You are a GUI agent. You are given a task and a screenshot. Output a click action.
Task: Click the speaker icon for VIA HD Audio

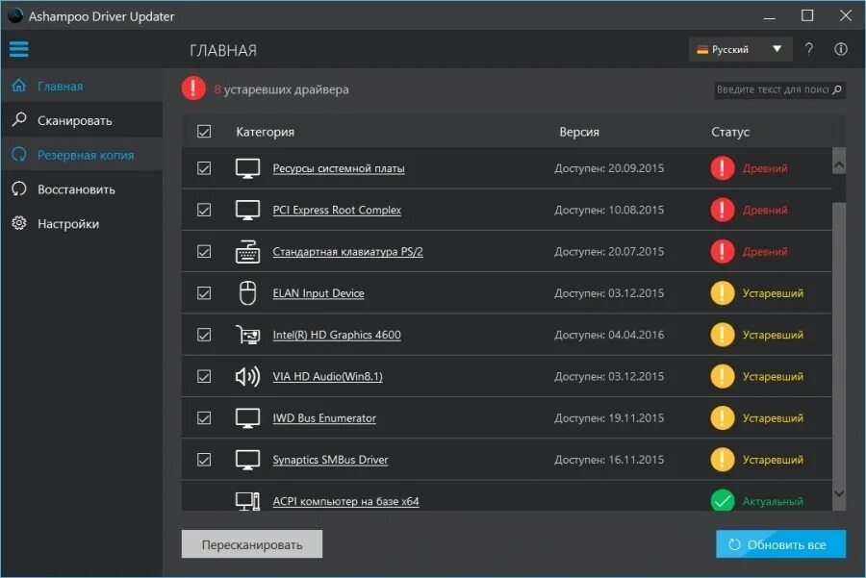[247, 376]
